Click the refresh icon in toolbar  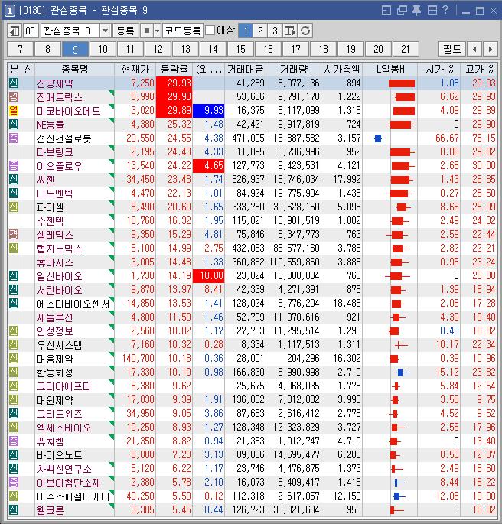[x=305, y=31]
